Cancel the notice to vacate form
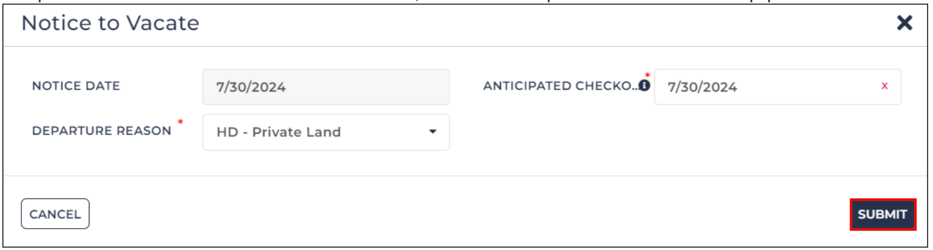The height and width of the screenshot is (250, 933). 55,214
